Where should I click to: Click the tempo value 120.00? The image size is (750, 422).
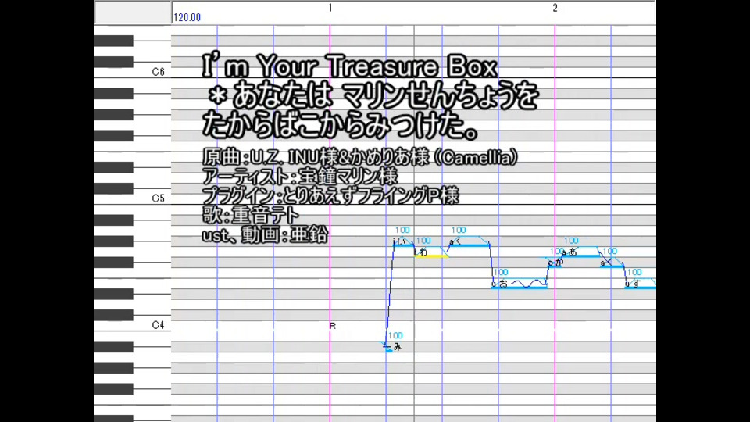(x=187, y=18)
